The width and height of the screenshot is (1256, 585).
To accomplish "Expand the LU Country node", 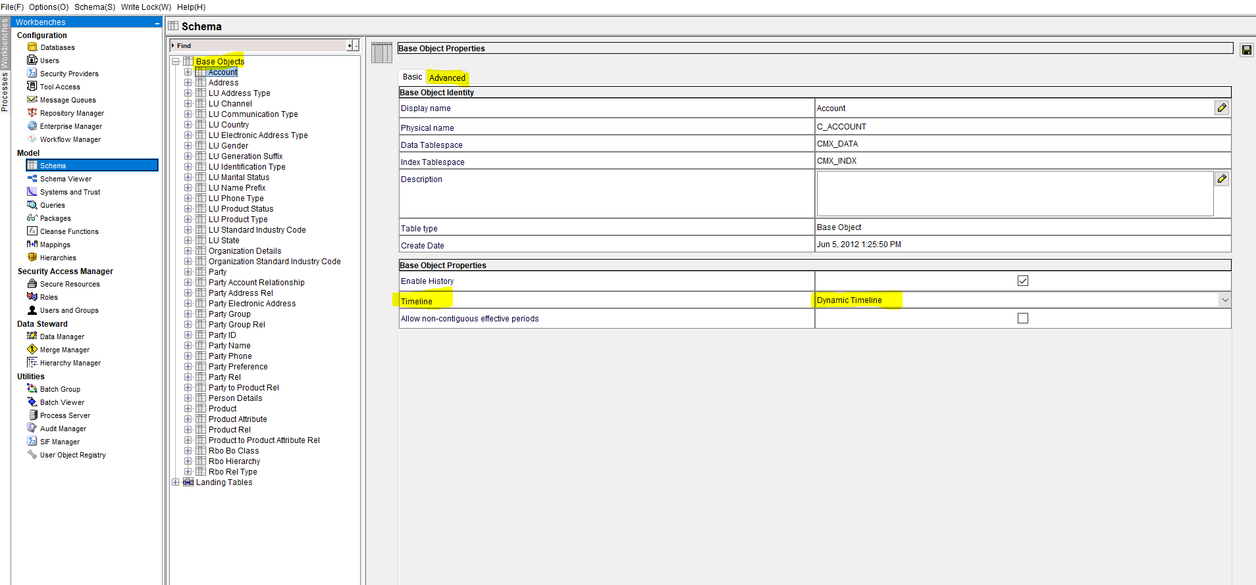I will [188, 125].
